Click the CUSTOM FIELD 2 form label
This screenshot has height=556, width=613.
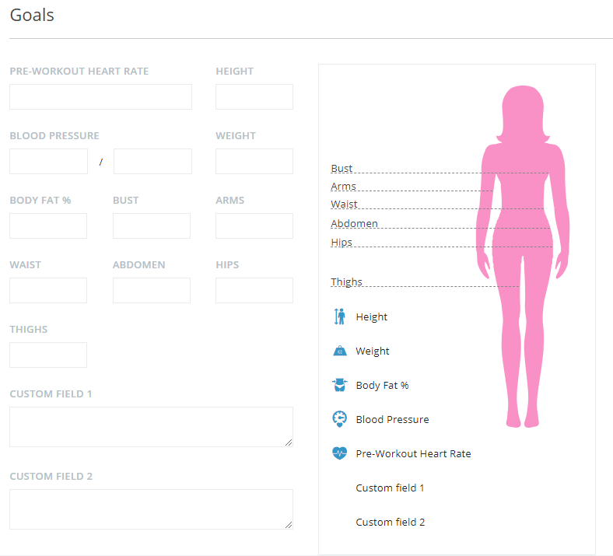tap(51, 476)
